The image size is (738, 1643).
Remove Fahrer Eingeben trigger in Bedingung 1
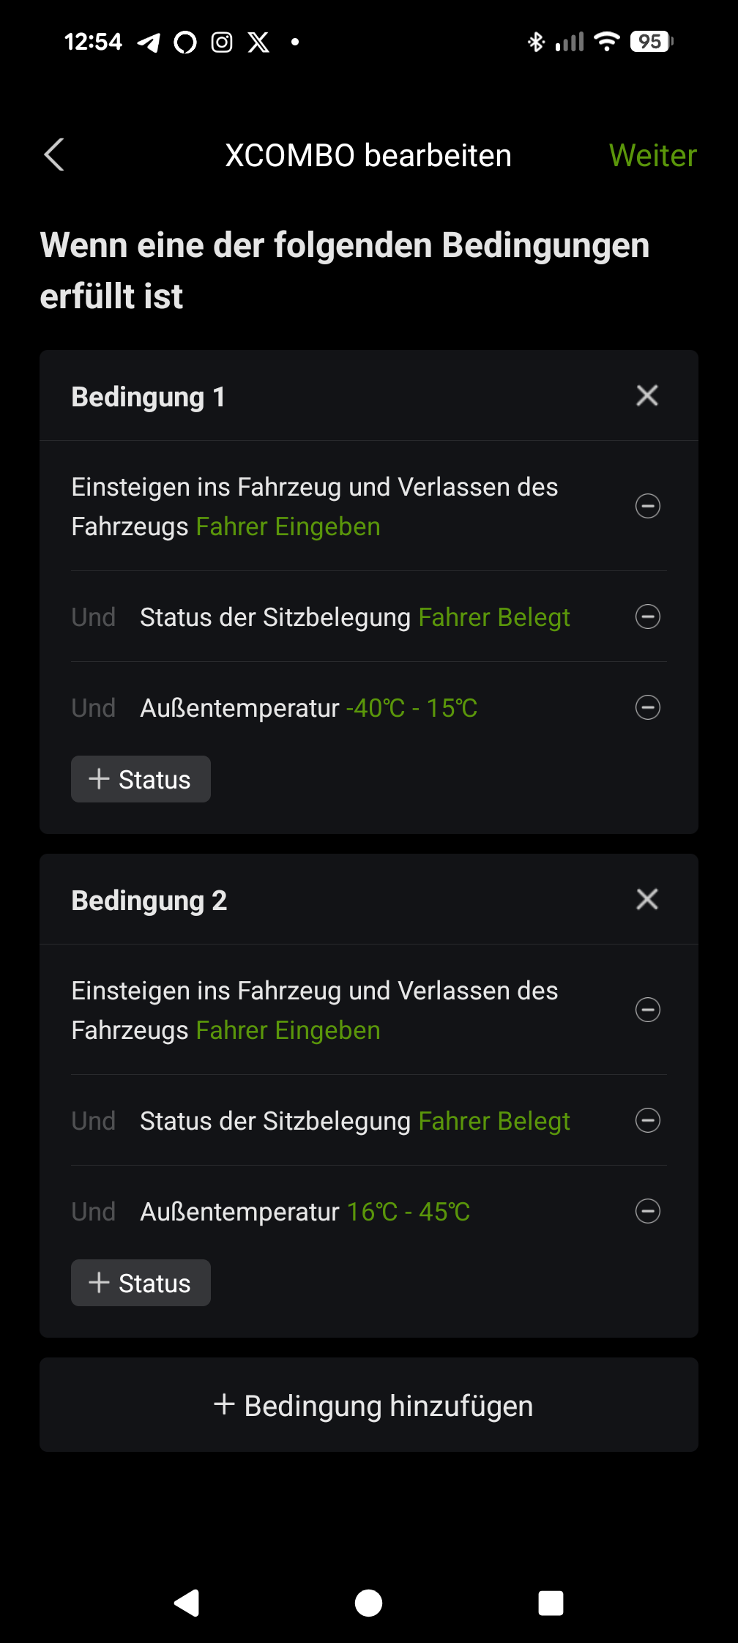648,506
